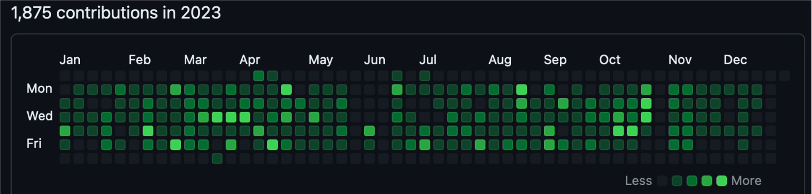Select the only green cell in the Saturday row
Viewport: 812px width, 194px height.
[x=217, y=158]
